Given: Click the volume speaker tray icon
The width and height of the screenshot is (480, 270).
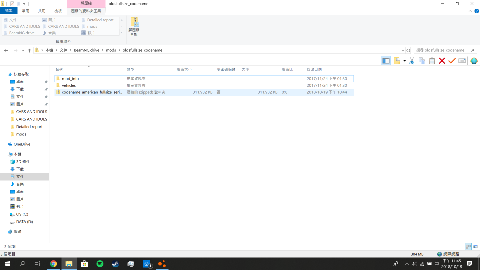Looking at the screenshot, I should (414, 264).
